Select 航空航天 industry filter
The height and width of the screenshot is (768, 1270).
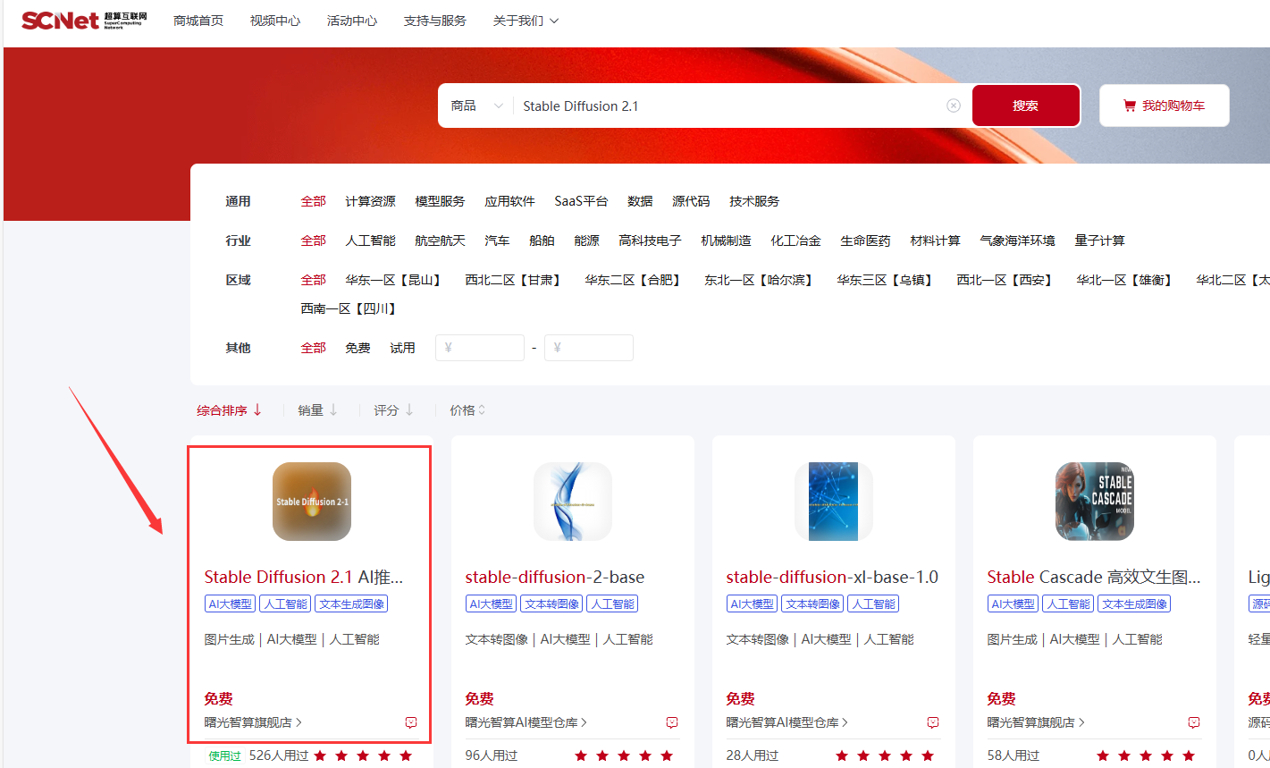(x=440, y=241)
